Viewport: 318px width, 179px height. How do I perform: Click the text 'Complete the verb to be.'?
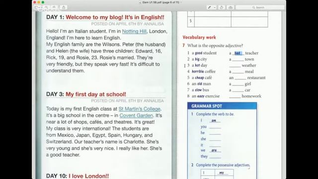pyautogui.click(x=215, y=114)
